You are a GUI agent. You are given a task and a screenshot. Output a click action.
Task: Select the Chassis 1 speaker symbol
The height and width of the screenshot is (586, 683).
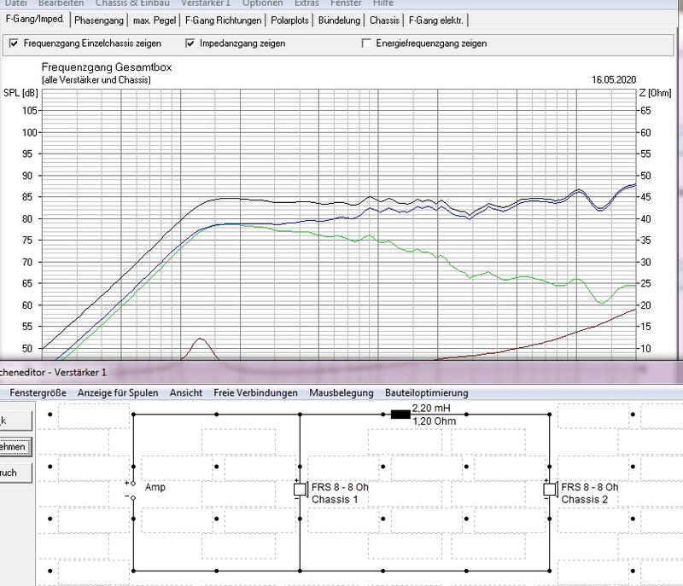(300, 490)
